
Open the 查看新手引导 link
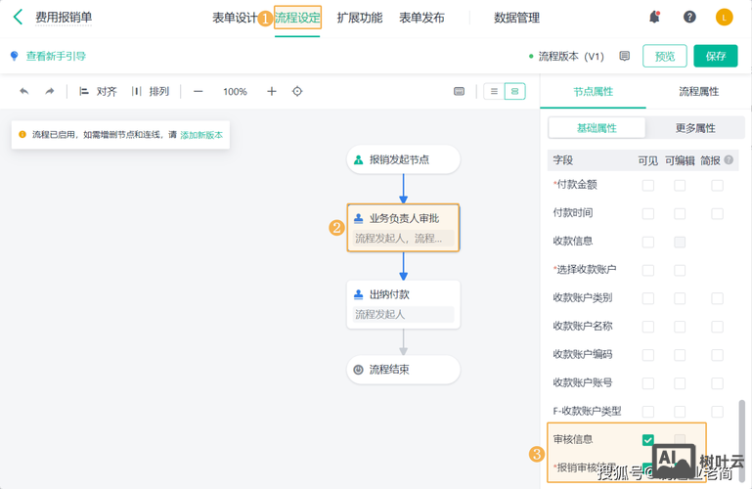point(56,56)
